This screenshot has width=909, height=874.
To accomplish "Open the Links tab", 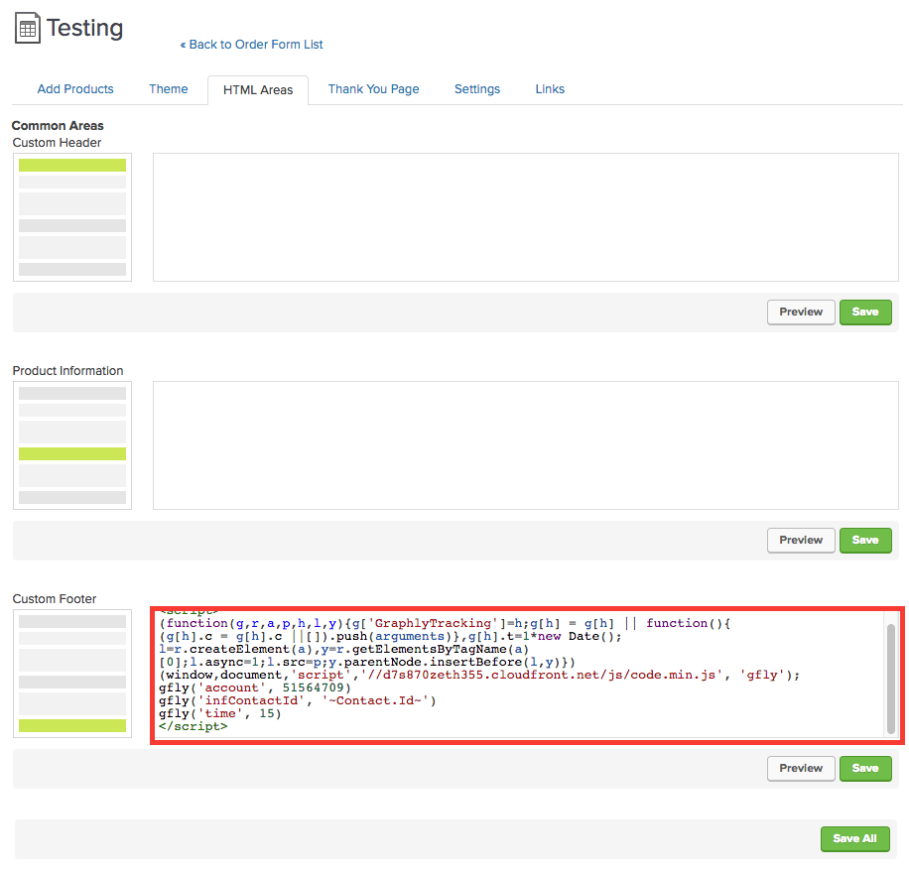I will pos(550,89).
